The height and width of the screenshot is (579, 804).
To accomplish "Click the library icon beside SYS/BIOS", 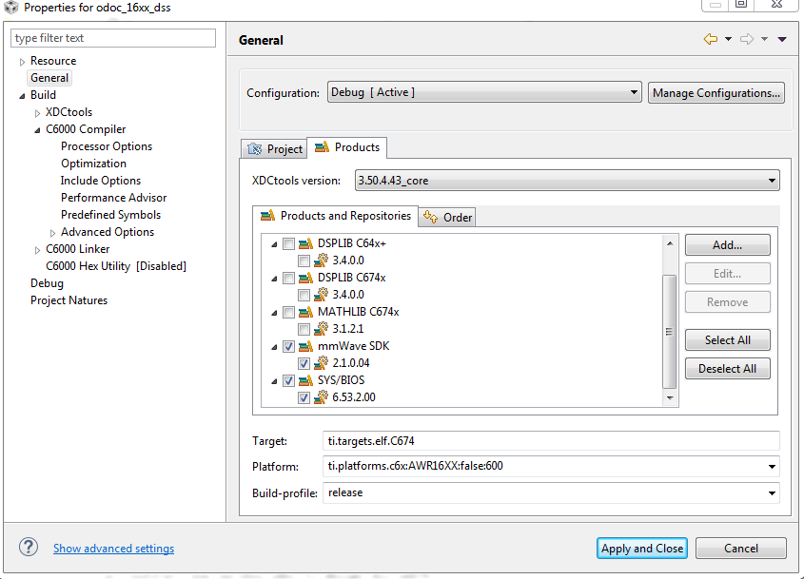I will pos(304,379).
